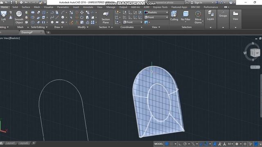Switch to the Solid ribbon tab
262x147 pixels.
point(15,7)
